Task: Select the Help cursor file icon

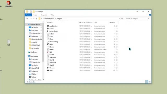Action: tap(48, 44)
